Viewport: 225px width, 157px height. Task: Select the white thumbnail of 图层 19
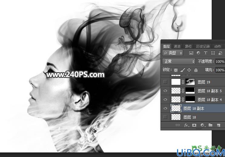pyautogui.click(x=176, y=82)
